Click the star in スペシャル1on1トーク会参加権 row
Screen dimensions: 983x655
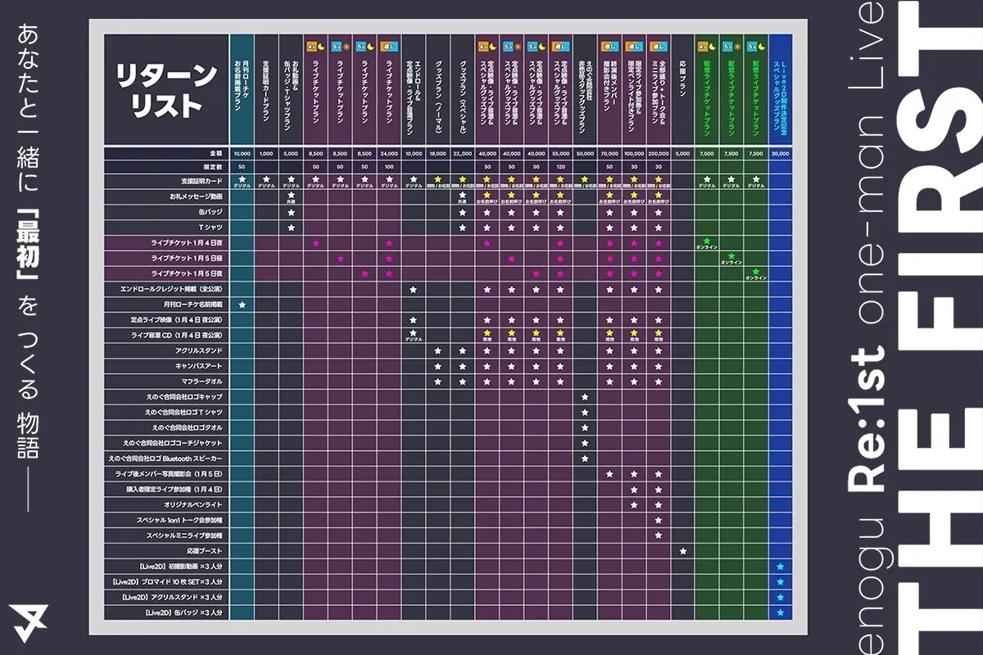tap(658, 520)
